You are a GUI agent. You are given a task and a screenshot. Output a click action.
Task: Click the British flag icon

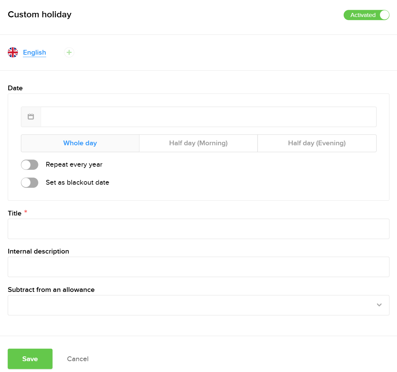13,52
